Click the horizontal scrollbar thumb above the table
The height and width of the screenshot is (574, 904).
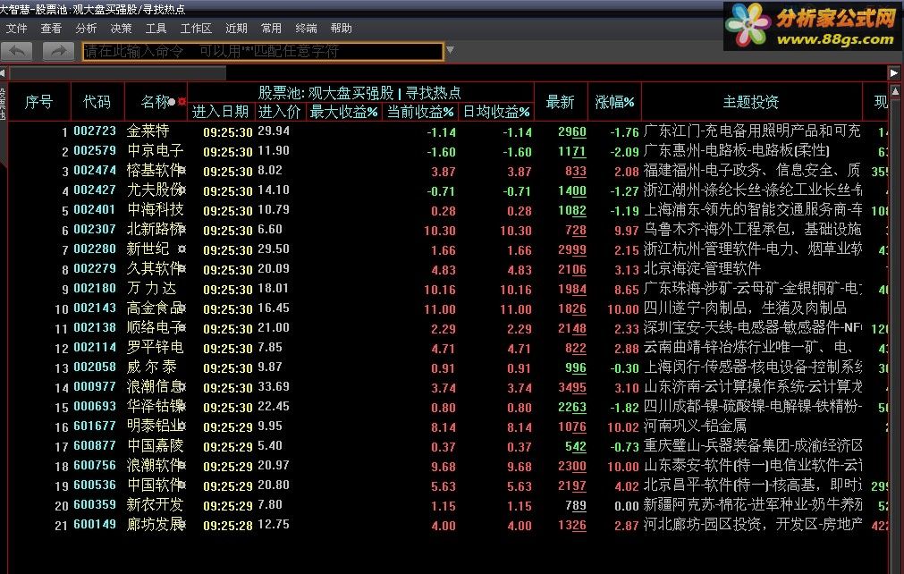[x=118, y=73]
